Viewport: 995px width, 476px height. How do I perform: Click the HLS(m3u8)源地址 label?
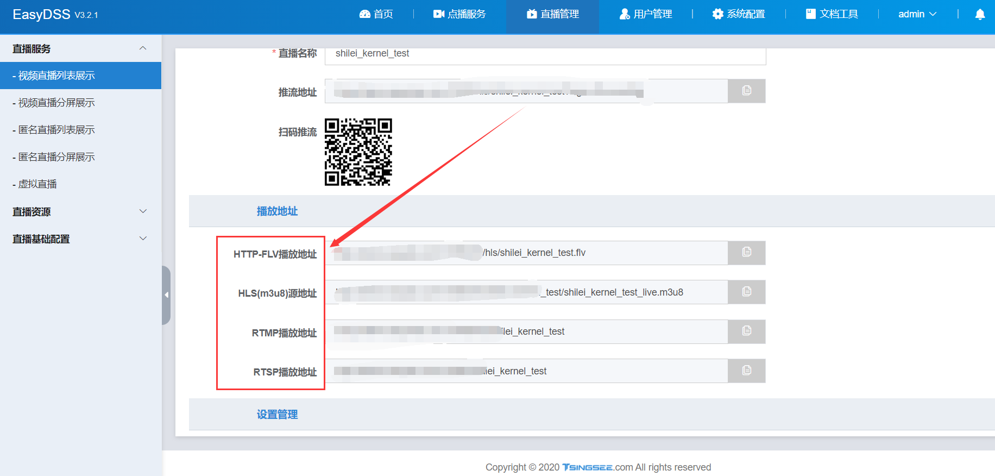(277, 293)
